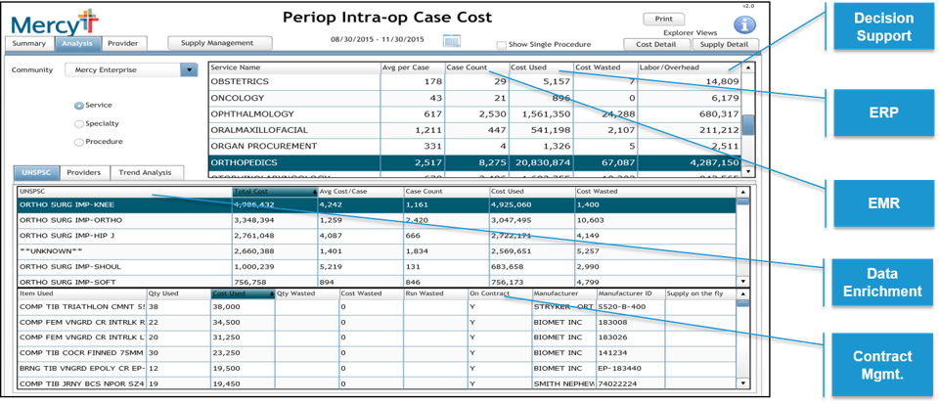Select the Specialty radio button
Viewport: 939px width, 404px height.
79,124
